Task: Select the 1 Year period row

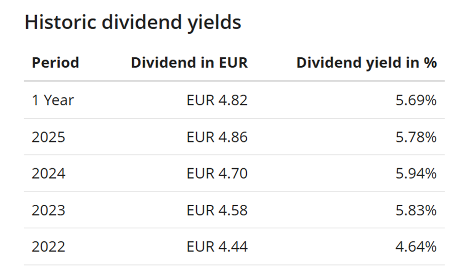Action: point(53,100)
